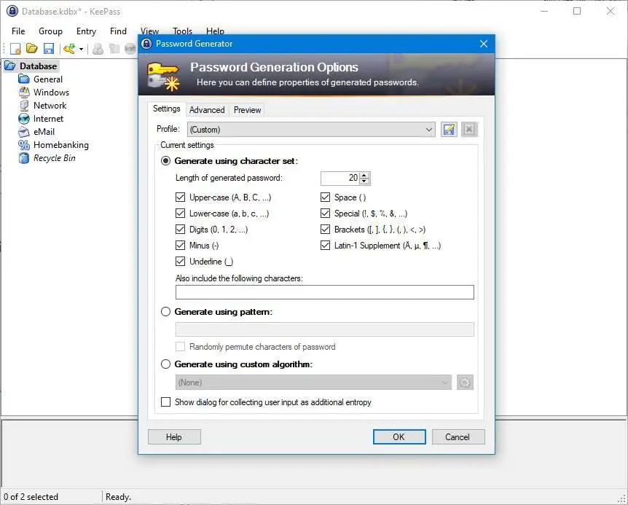This screenshot has height=505, width=628.
Task: Click the KeePass lock icon in title bar
Action: click(12, 11)
